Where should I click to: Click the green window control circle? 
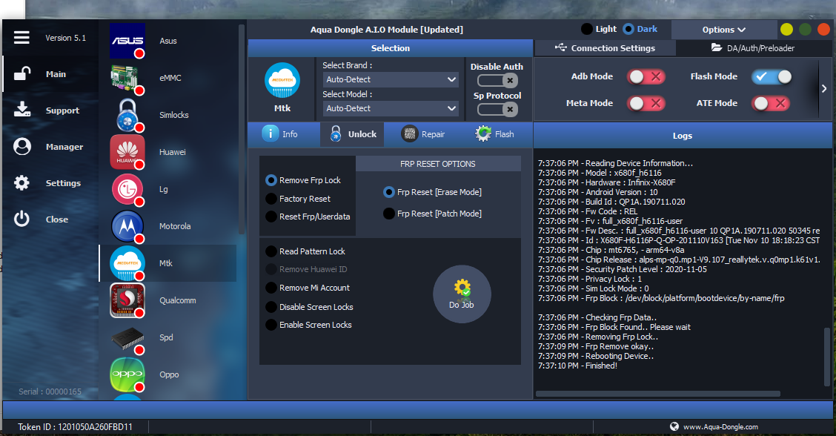coord(805,30)
